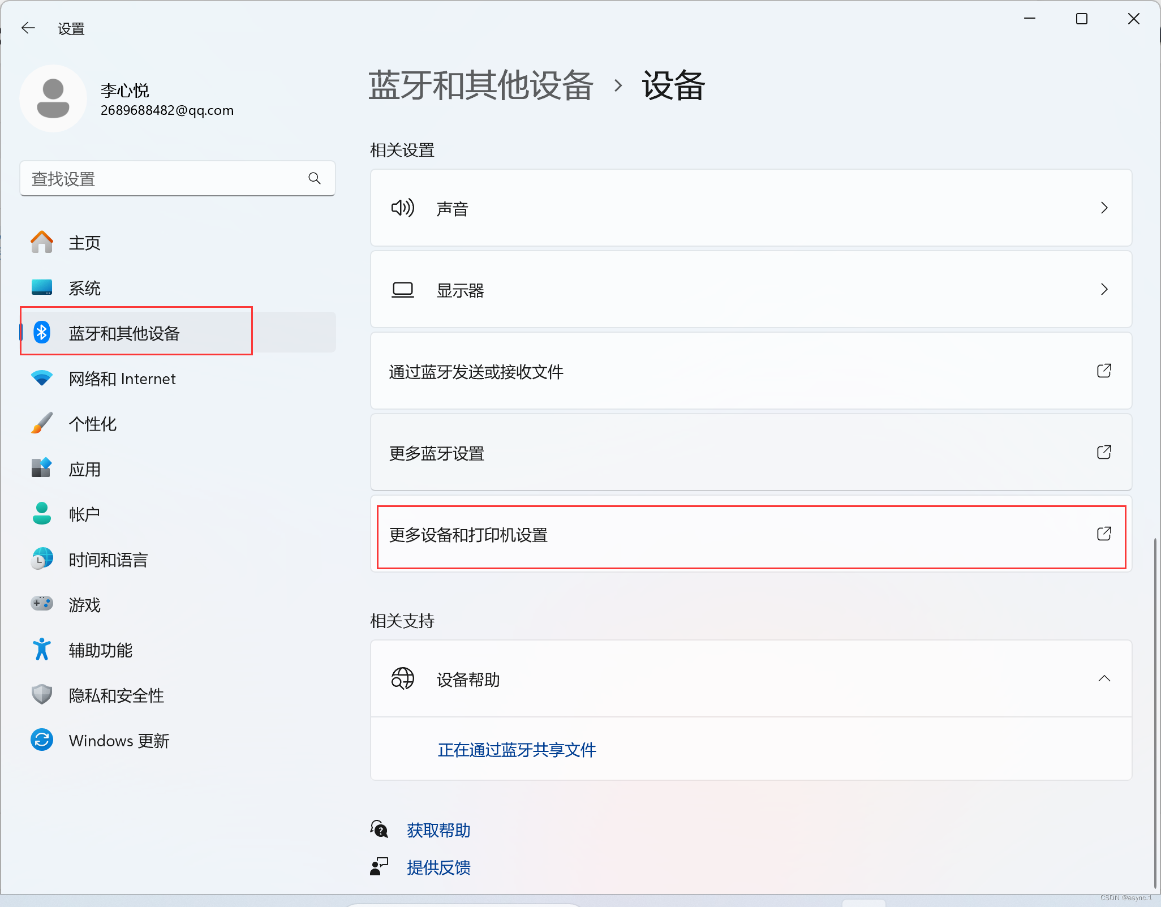Open the 声音 sound settings row
The image size is (1161, 907).
point(751,208)
